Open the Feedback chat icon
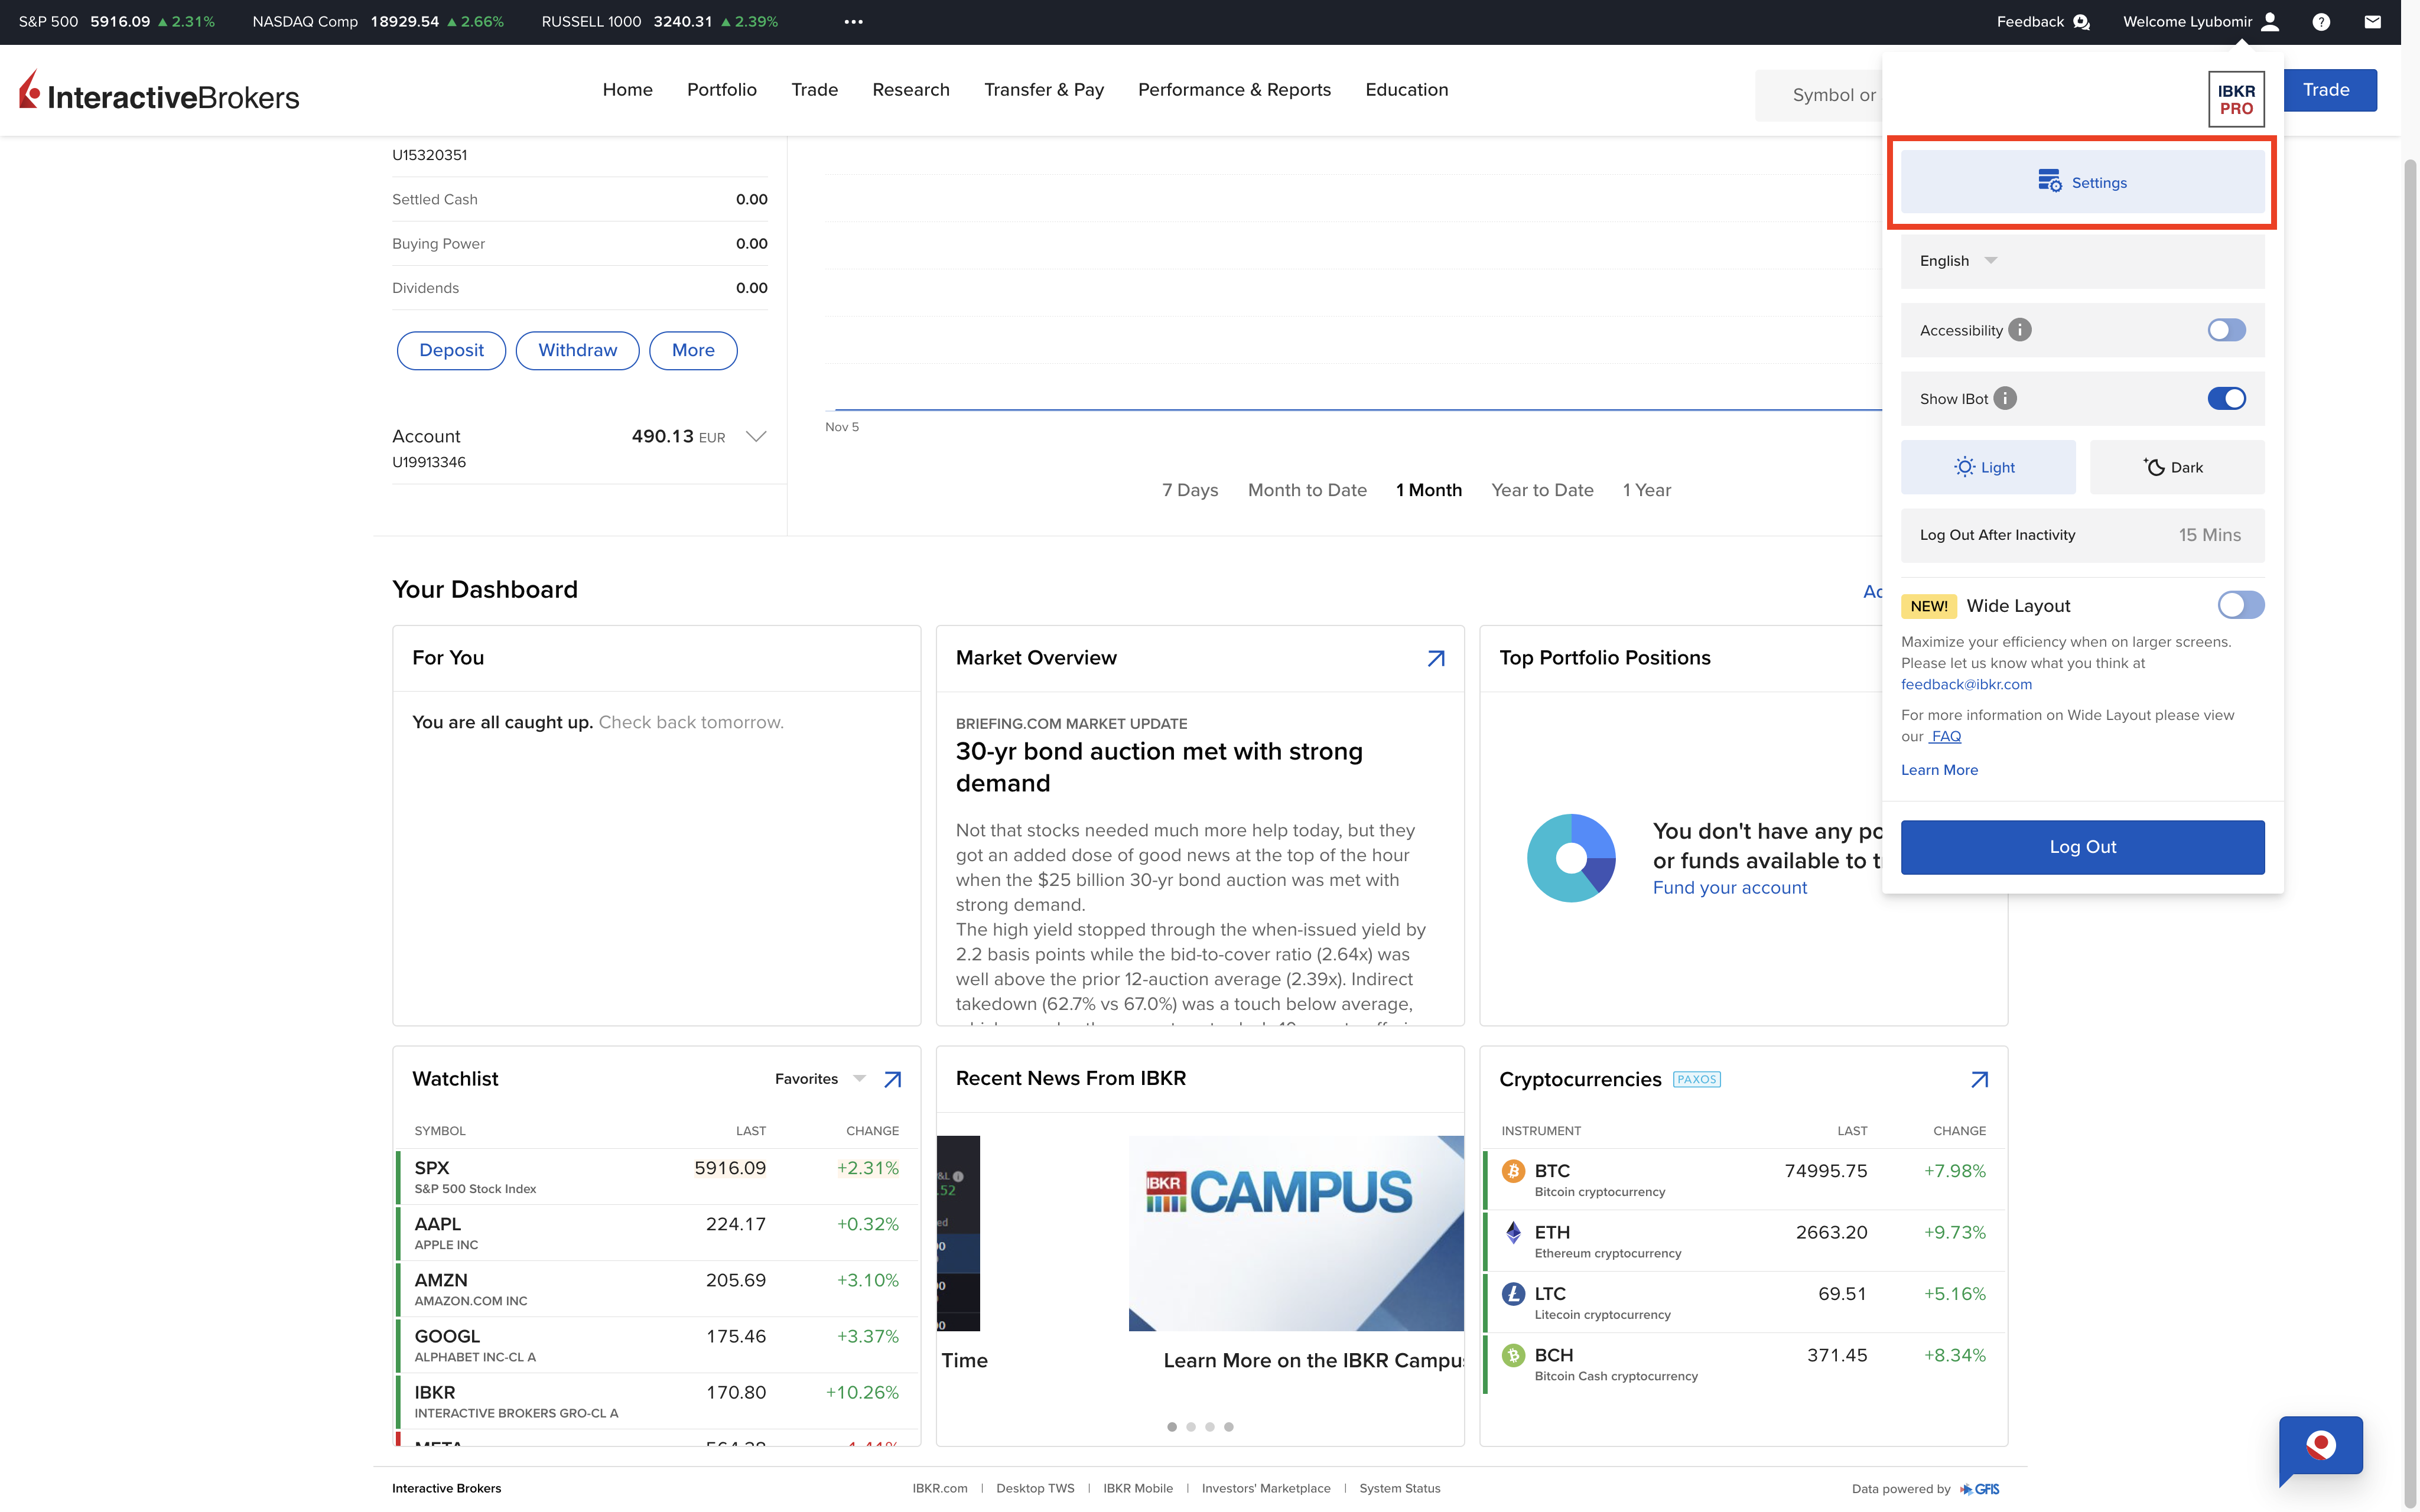Viewport: 2420px width, 1512px height. pyautogui.click(x=2081, y=22)
